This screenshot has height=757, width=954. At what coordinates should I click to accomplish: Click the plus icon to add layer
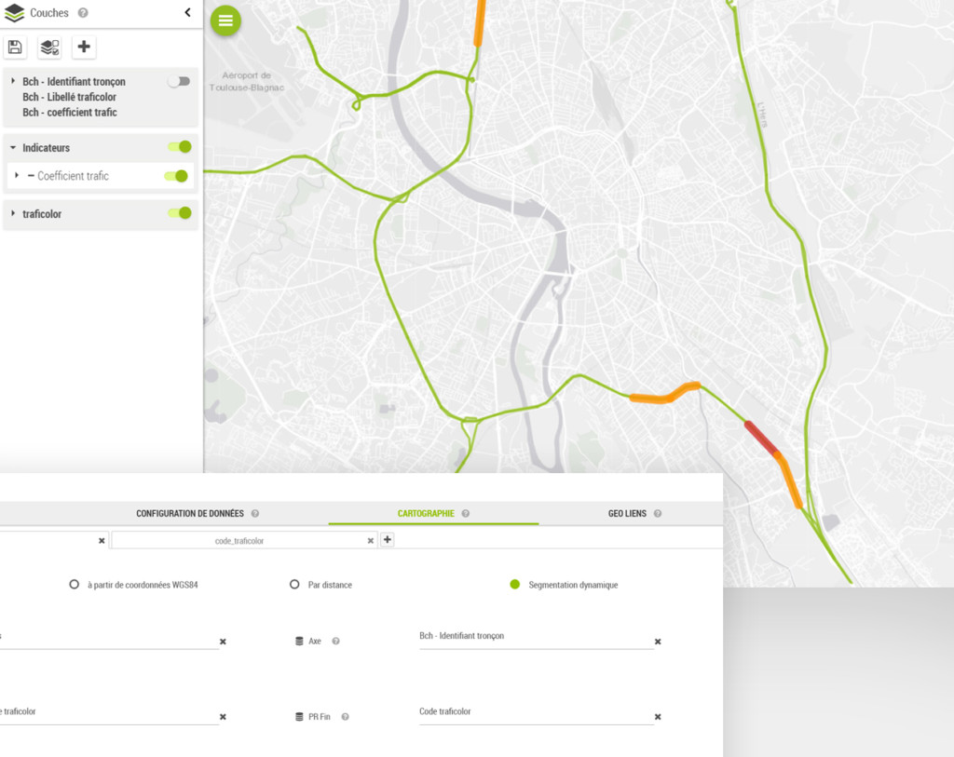pyautogui.click(x=84, y=47)
